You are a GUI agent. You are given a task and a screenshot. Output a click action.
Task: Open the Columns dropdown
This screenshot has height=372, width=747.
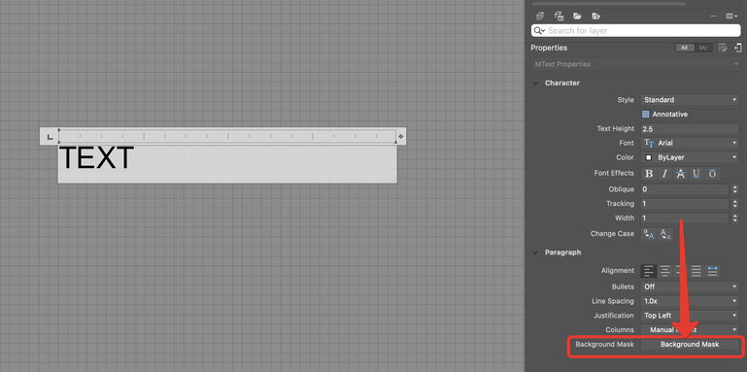click(690, 329)
